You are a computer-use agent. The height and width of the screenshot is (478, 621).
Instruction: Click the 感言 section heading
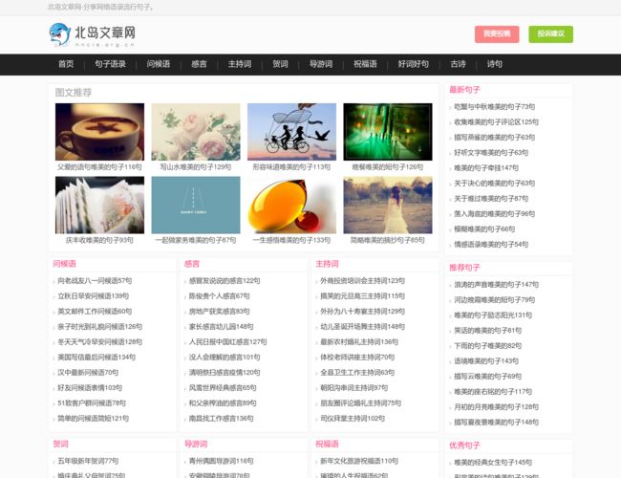192,264
